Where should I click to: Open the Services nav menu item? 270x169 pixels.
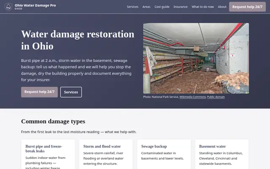[x=132, y=7]
